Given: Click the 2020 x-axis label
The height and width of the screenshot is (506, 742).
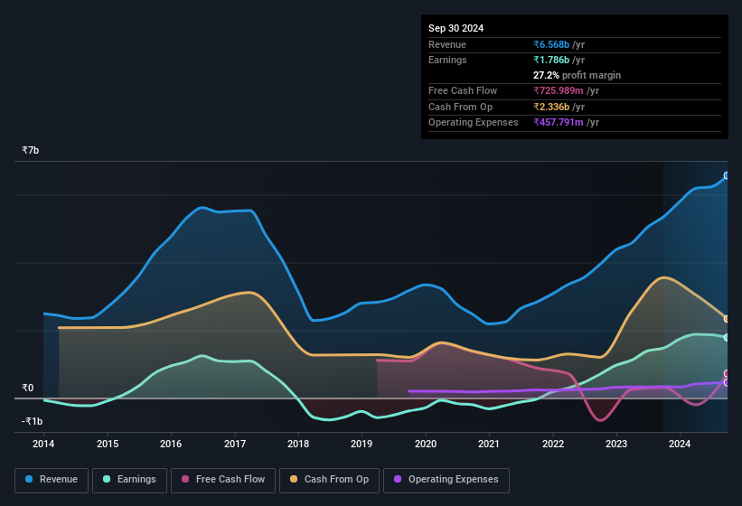Looking at the screenshot, I should 426,444.
